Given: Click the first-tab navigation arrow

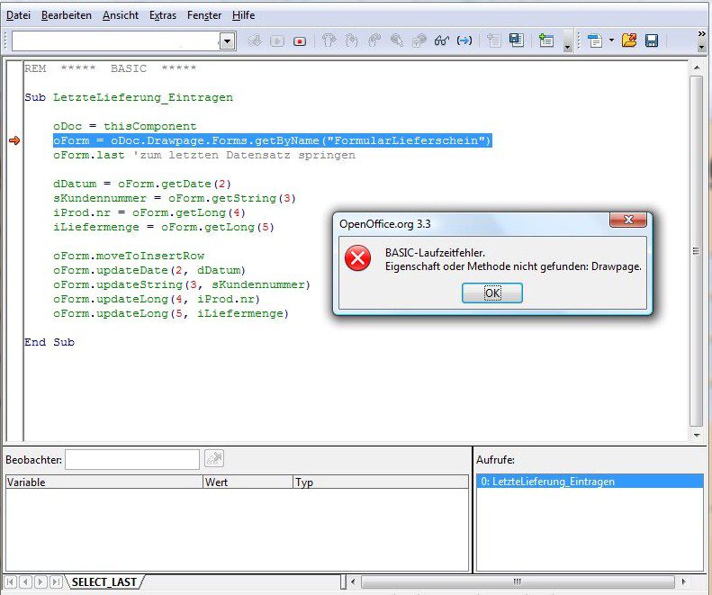Looking at the screenshot, I should (11, 581).
